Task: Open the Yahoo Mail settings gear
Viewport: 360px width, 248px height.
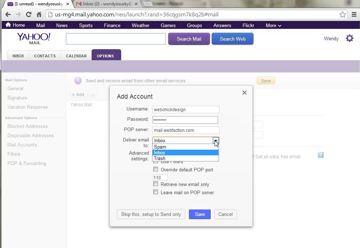Action: pyautogui.click(x=349, y=38)
